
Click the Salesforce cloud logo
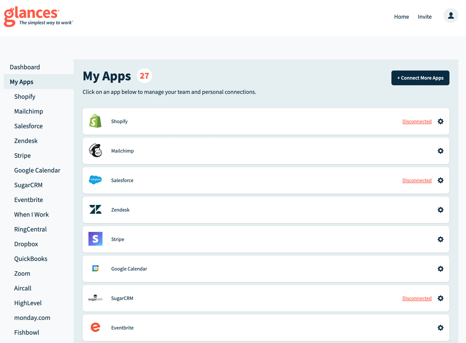click(x=95, y=180)
